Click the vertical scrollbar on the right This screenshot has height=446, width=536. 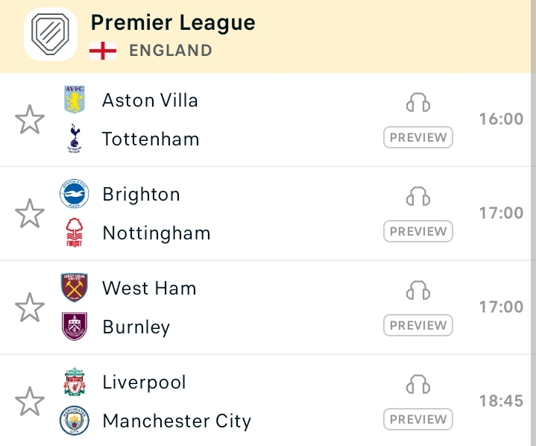533,223
